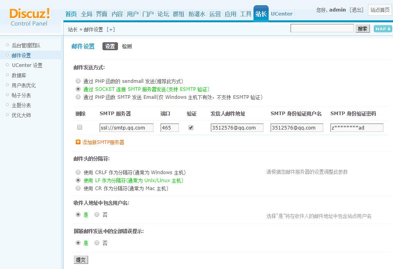Click the 退出 logout link

click(357, 10)
